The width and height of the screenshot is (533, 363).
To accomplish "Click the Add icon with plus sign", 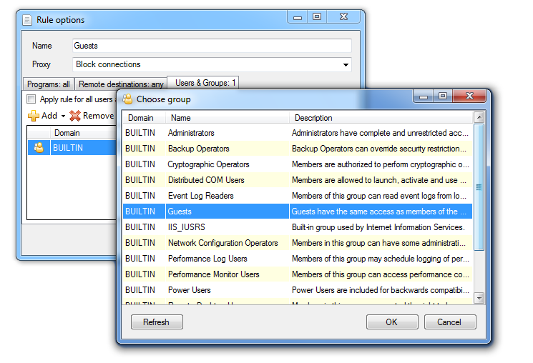I will pyautogui.click(x=33, y=116).
